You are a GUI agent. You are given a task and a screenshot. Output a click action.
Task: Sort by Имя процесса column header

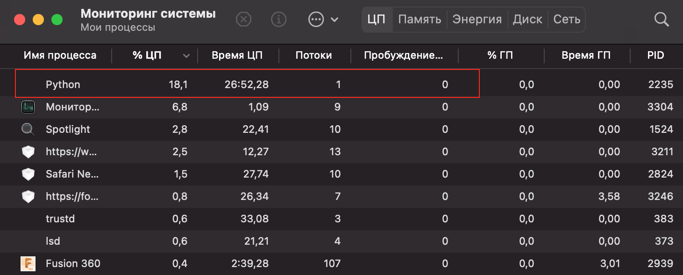tap(60, 55)
